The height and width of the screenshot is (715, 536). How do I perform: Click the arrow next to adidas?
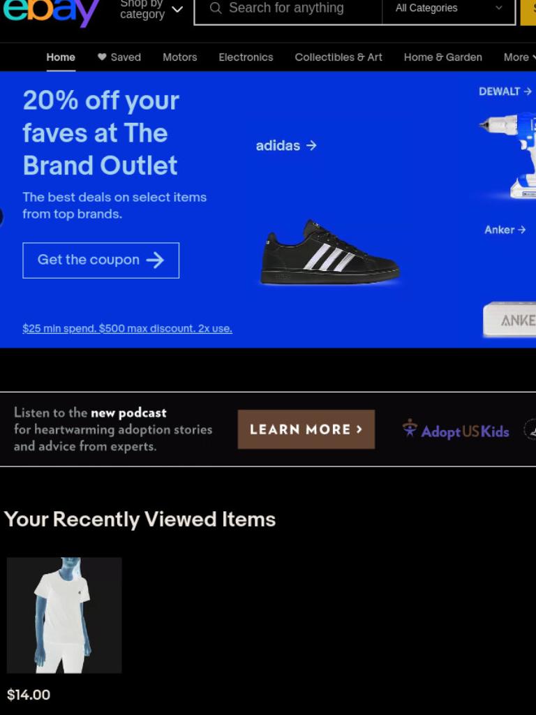311,145
